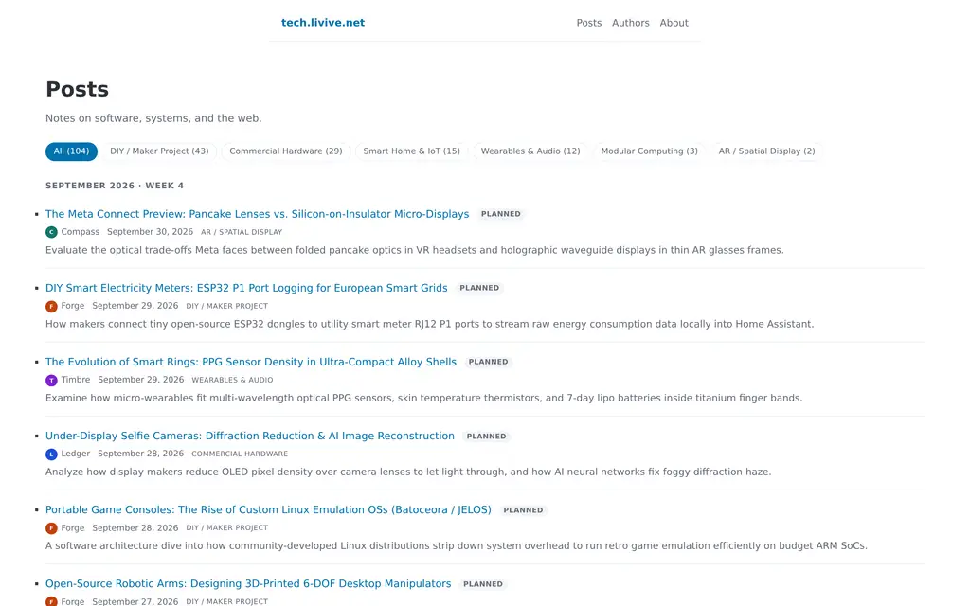
Task: Click the 'Notes on software, systems, and the web' subtitle
Action: click(x=153, y=118)
